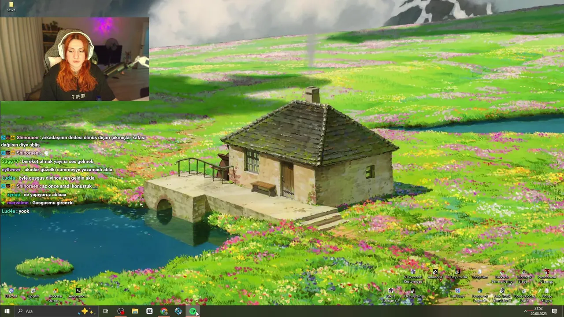This screenshot has width=564, height=317.
Task: Open the OpenIV desktop shortcut
Action: coord(33,293)
